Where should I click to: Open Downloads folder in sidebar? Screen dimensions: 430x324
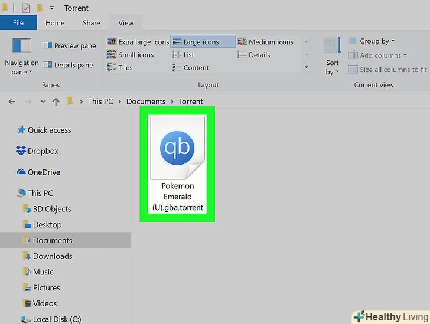[x=47, y=256]
